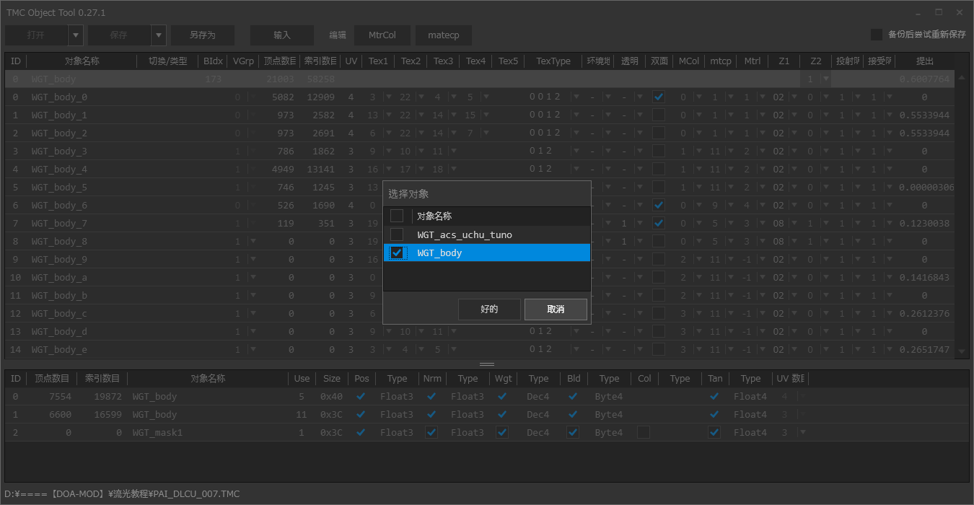The height and width of the screenshot is (505, 974).
Task: Click the 双面 column header
Action: [x=659, y=61]
